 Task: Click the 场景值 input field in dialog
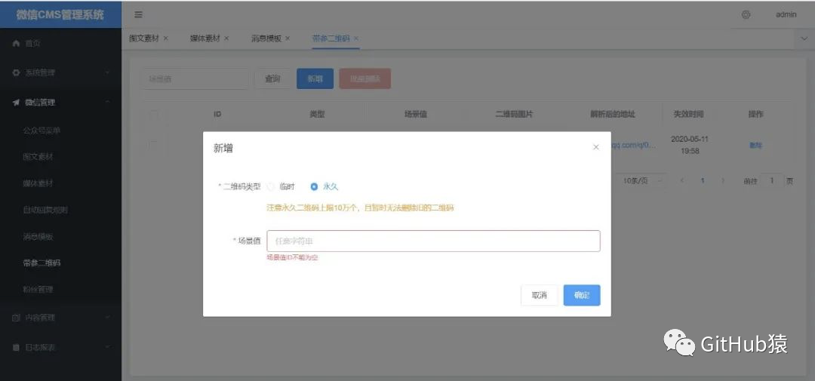tap(433, 241)
